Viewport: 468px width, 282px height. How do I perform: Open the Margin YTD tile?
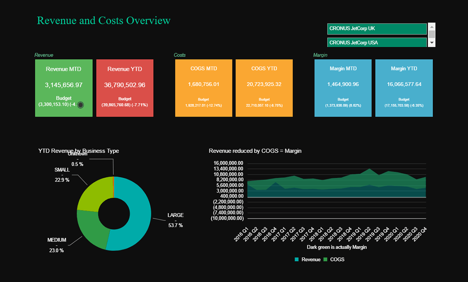[404, 88]
